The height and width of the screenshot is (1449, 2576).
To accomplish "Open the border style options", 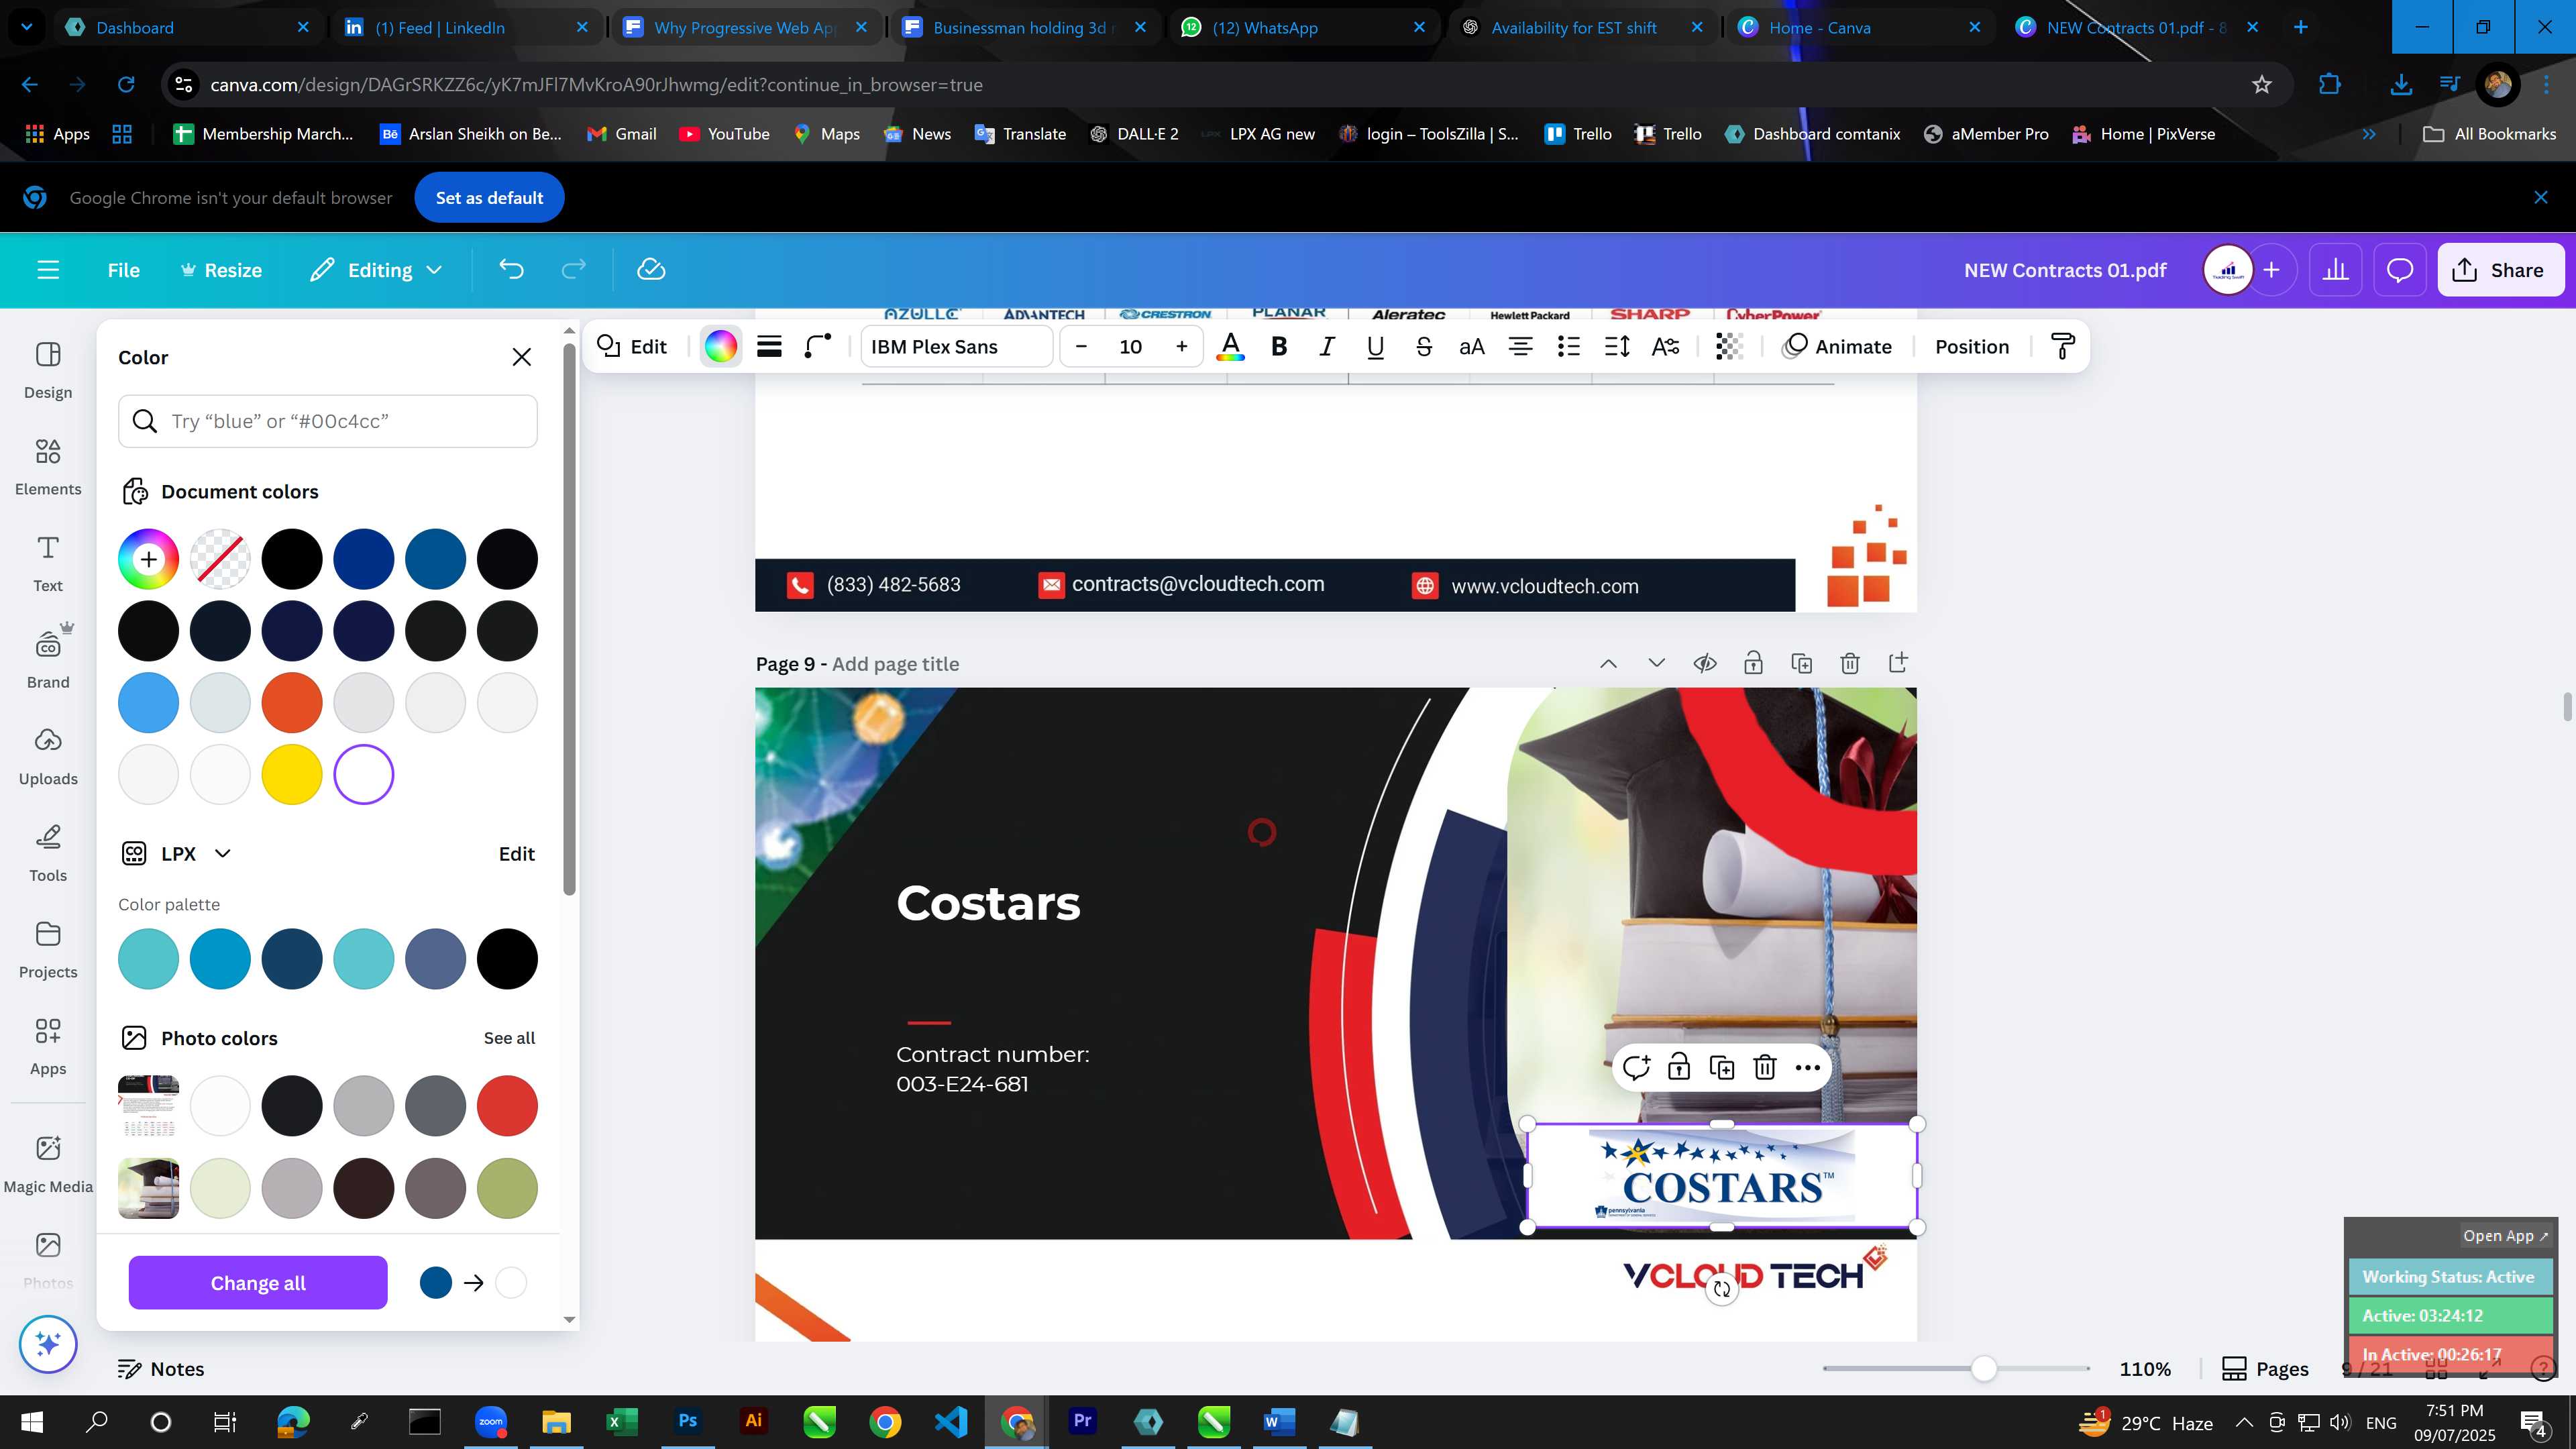I will [769, 347].
